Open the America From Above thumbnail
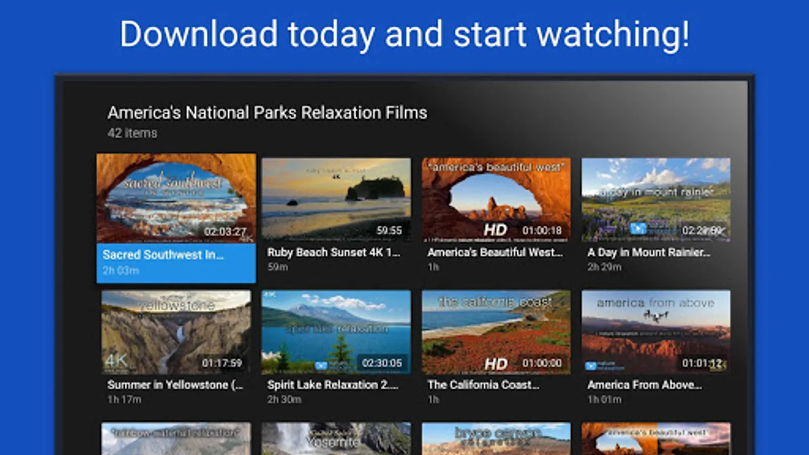Viewport: 809px width, 455px height. [x=656, y=332]
